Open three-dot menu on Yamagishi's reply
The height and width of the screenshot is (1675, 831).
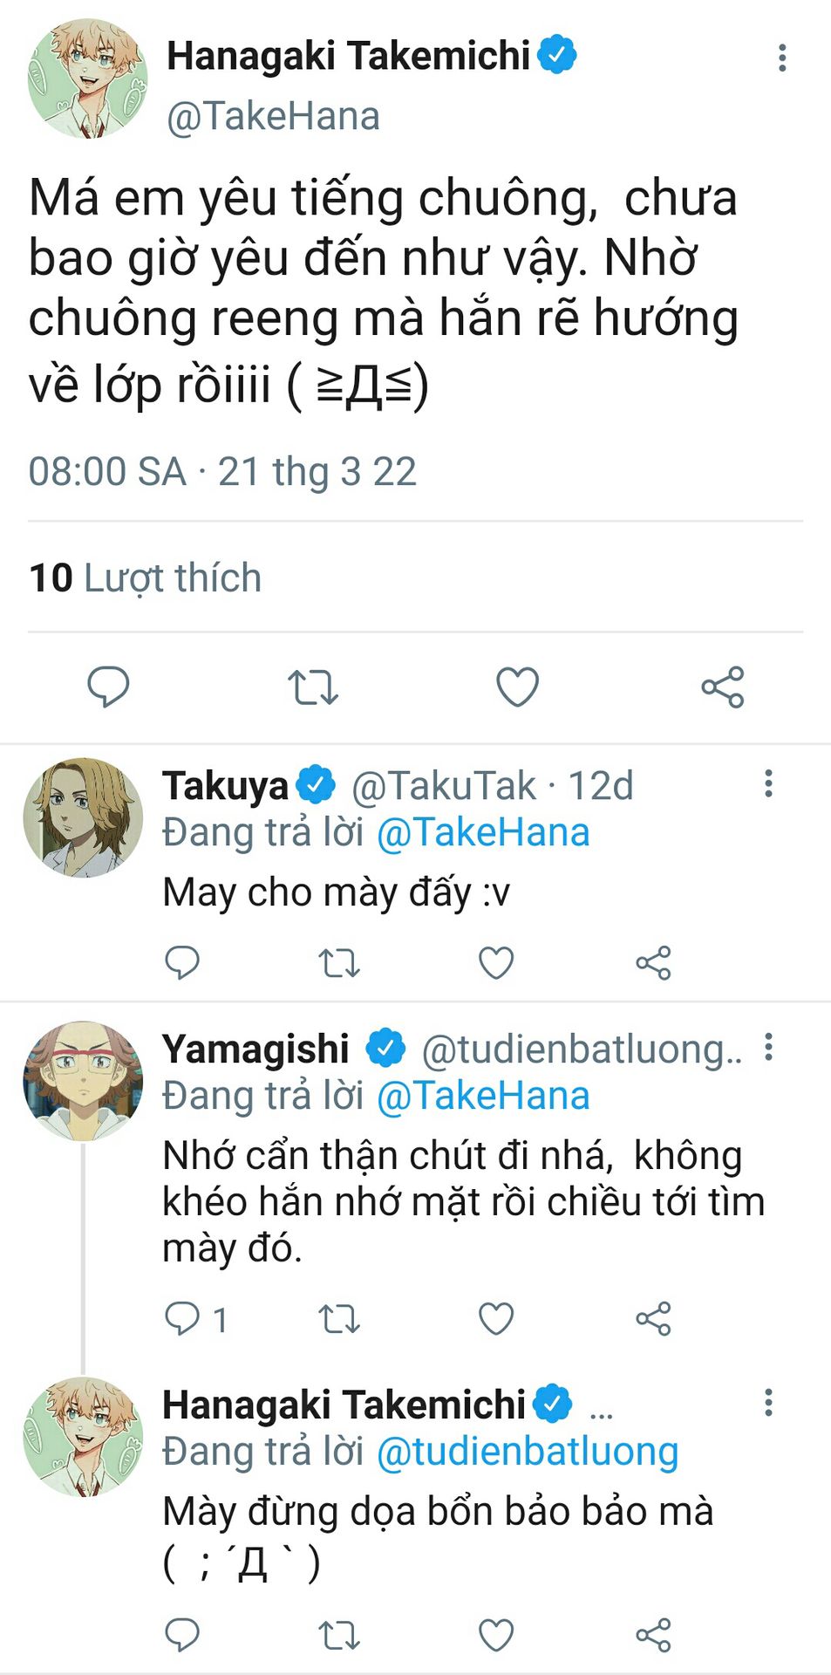tap(768, 1047)
